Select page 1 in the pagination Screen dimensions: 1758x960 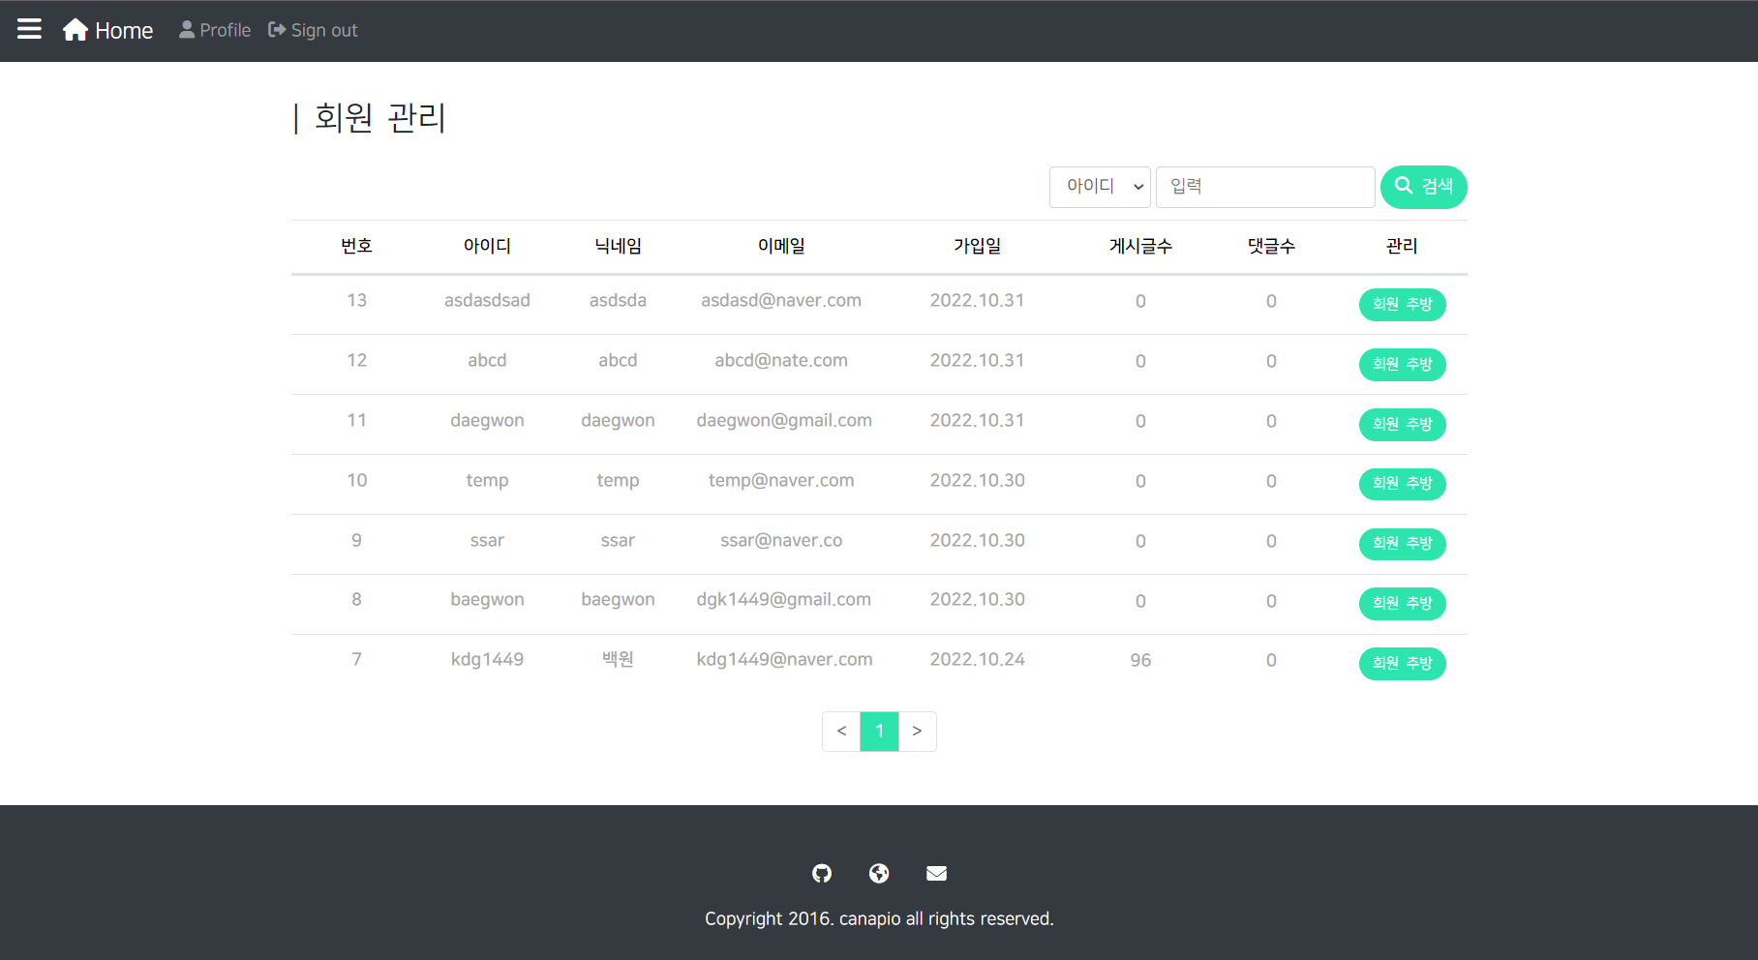pos(879,732)
